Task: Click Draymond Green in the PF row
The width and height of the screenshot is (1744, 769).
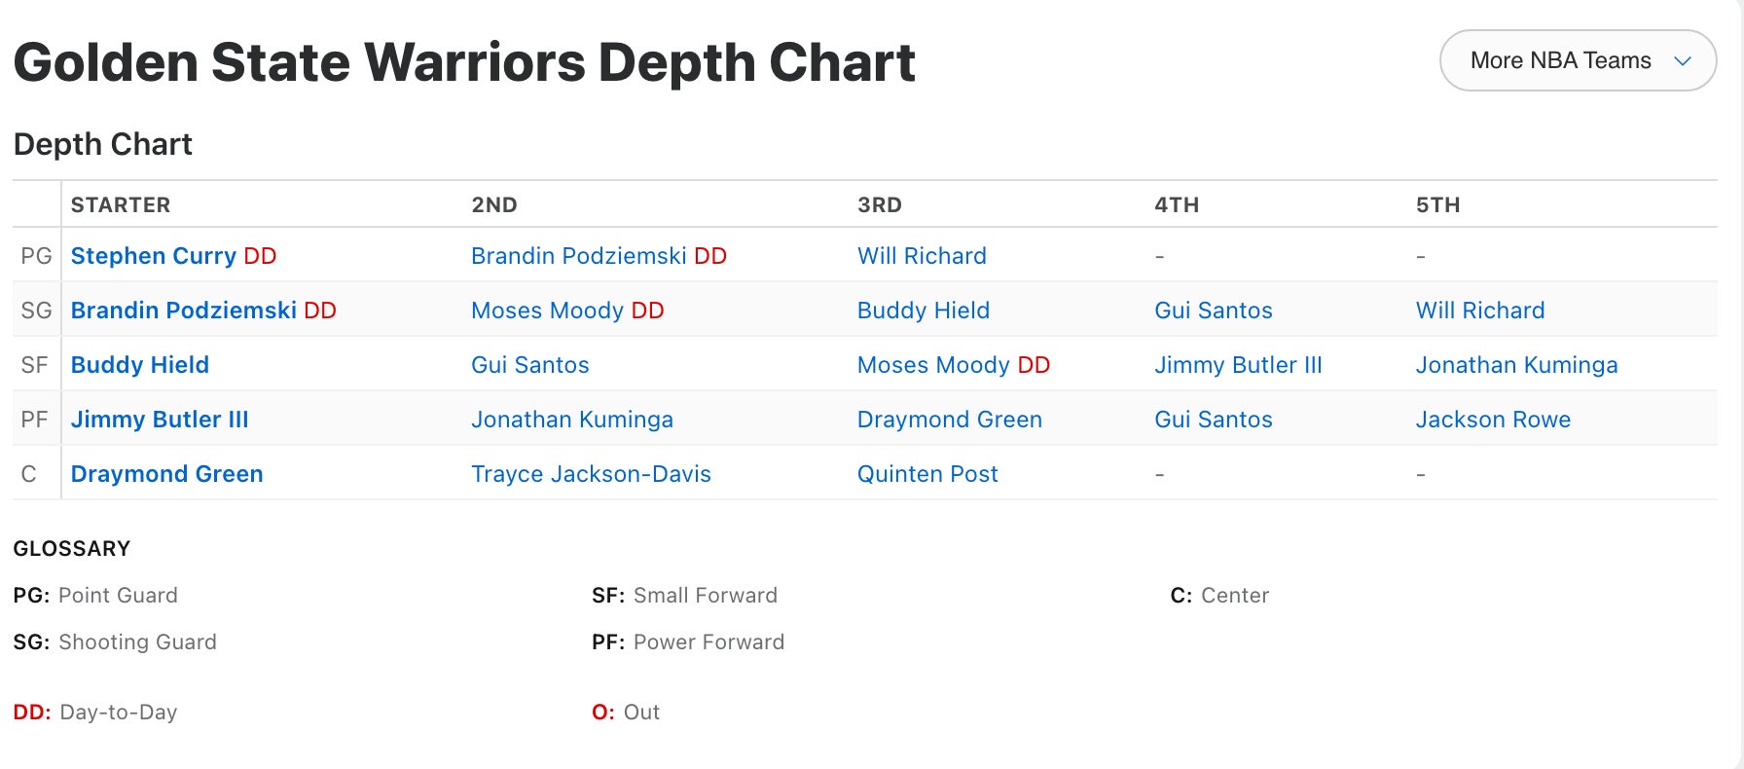Action: 949,420
